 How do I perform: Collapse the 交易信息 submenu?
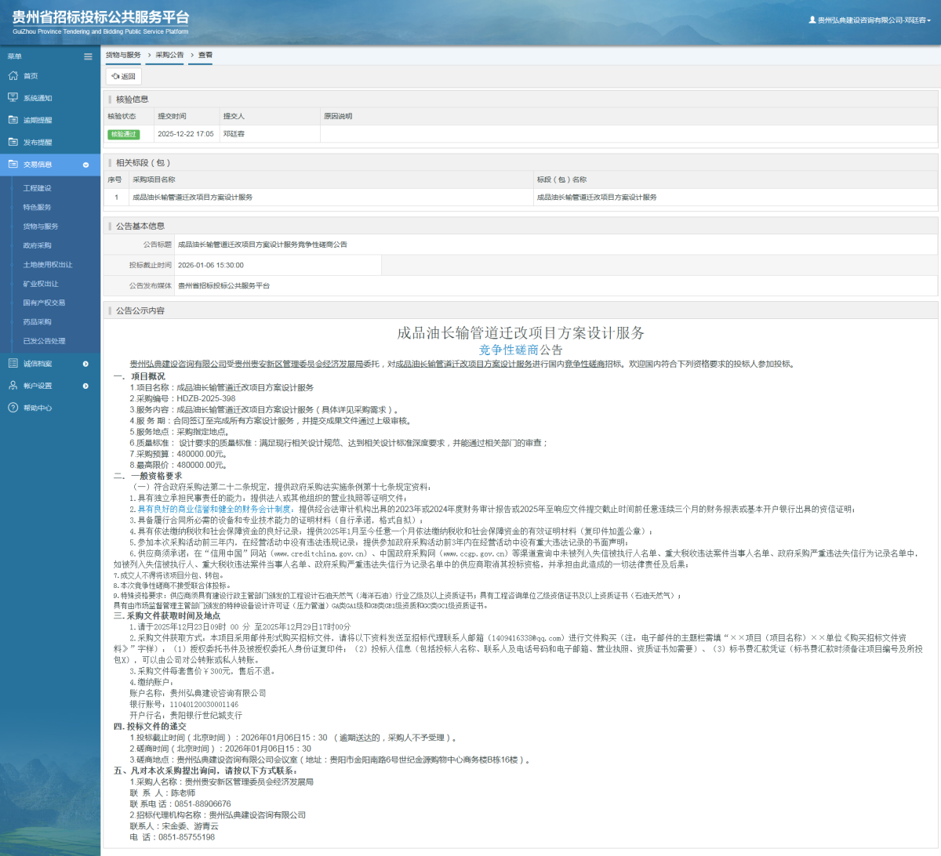pos(86,165)
